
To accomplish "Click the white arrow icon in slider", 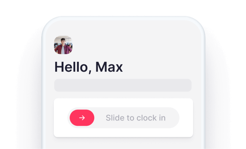I will click(x=82, y=118).
